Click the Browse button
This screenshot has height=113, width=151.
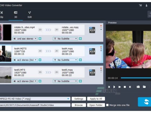coord(79,105)
